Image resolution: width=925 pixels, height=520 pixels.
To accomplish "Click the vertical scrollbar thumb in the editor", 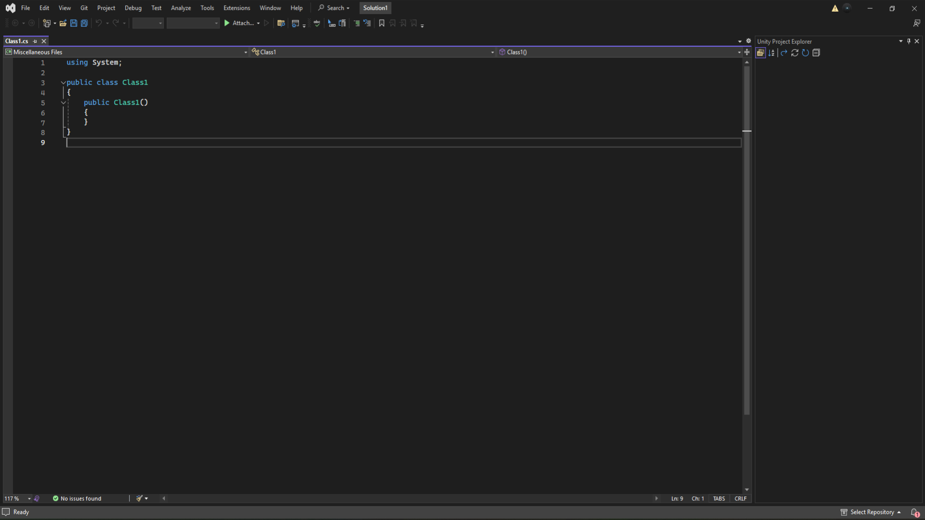I will (x=747, y=241).
